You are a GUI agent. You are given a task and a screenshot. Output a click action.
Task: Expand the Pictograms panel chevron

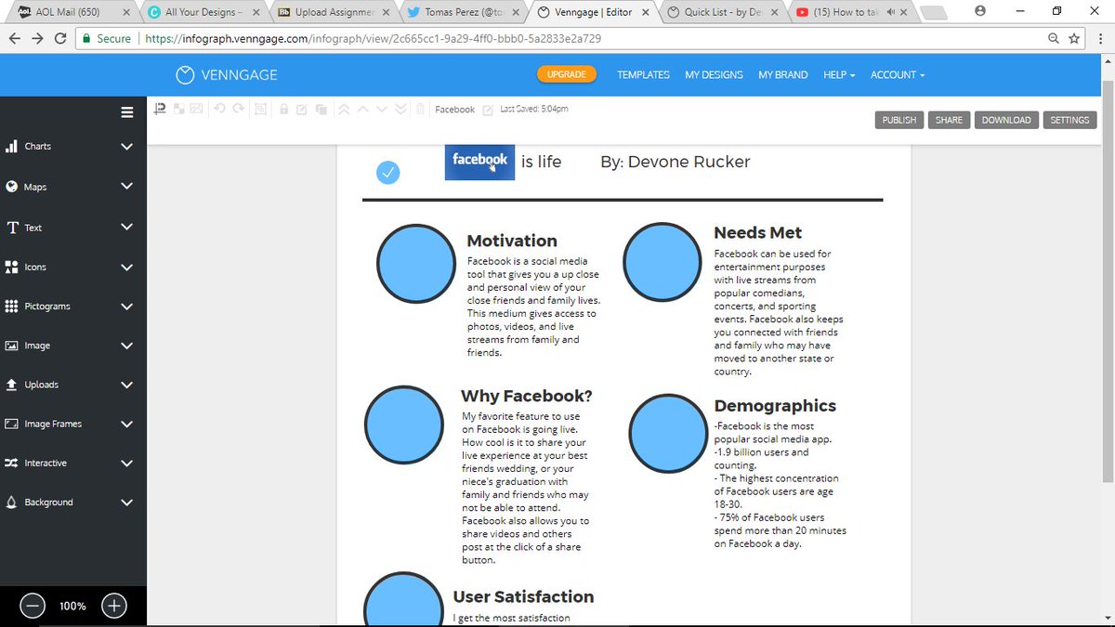tap(127, 306)
